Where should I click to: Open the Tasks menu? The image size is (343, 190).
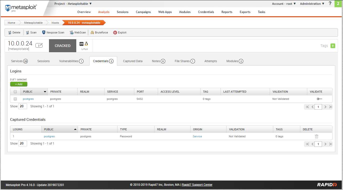[261, 12]
